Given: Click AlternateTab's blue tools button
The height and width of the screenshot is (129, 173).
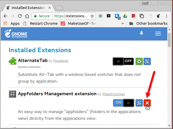Looking at the screenshot, I should (147, 61).
